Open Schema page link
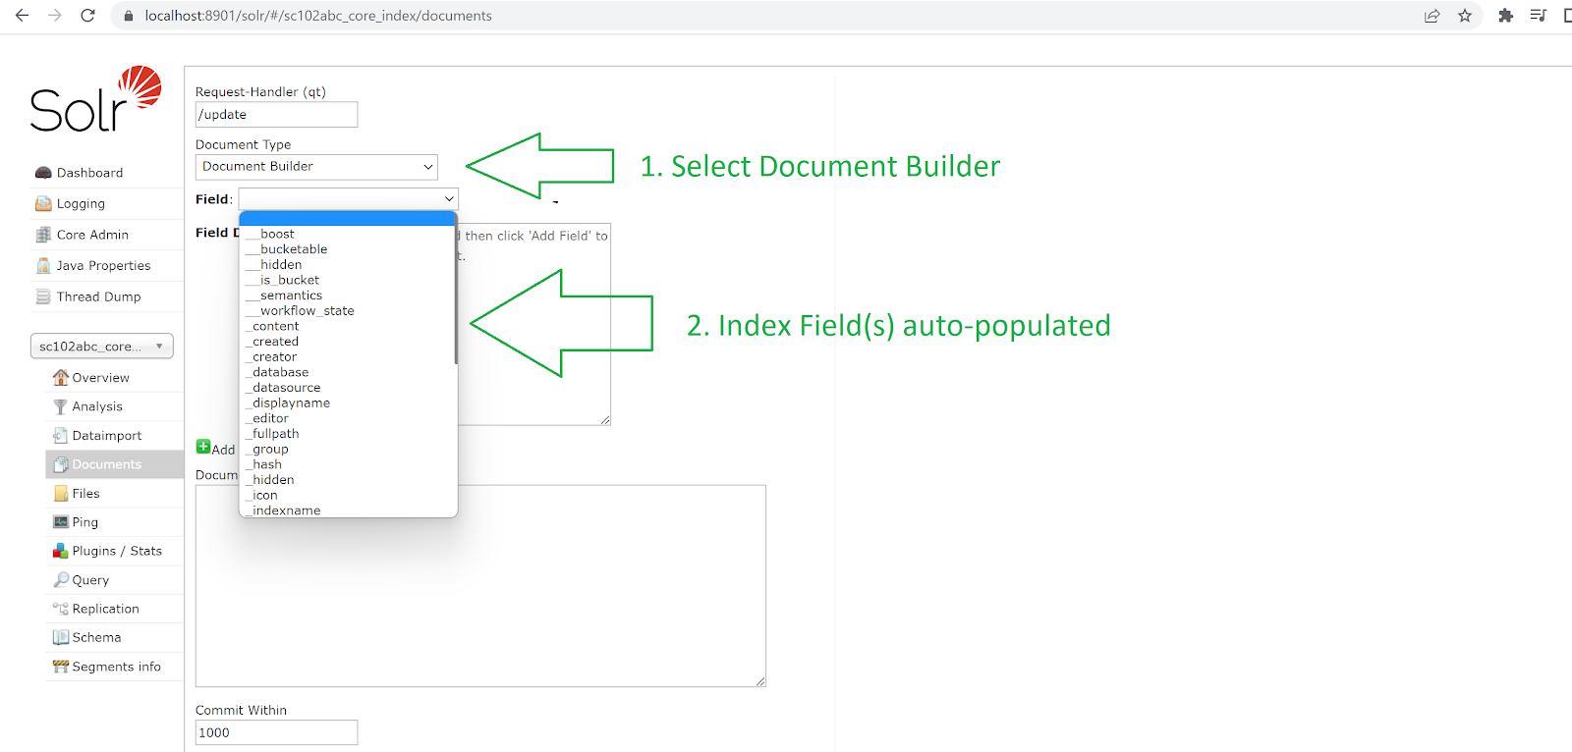The height and width of the screenshot is (752, 1572). [96, 637]
